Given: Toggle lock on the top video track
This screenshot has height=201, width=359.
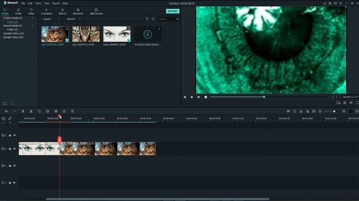Looking at the screenshot, I should (x=10, y=135).
